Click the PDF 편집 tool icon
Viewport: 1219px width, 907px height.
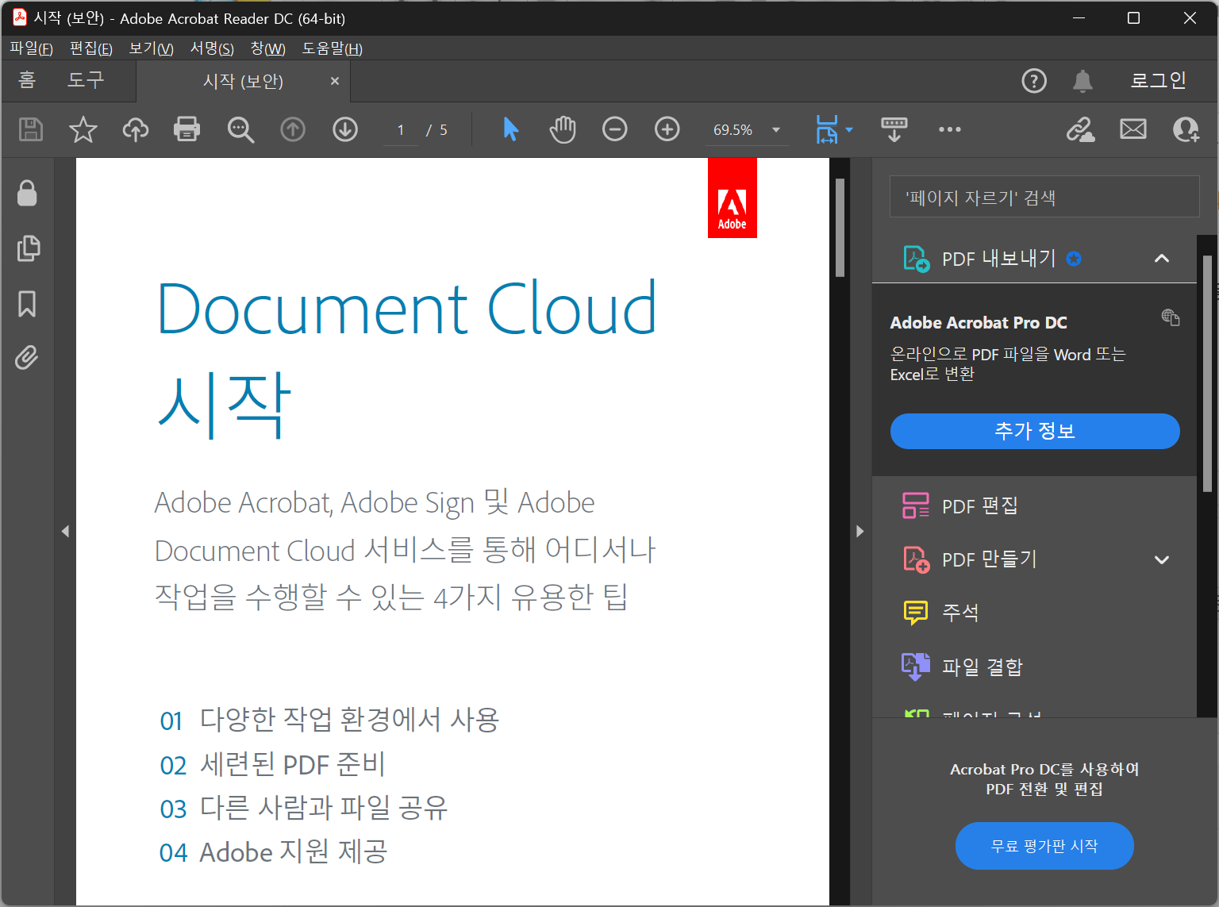[916, 505]
